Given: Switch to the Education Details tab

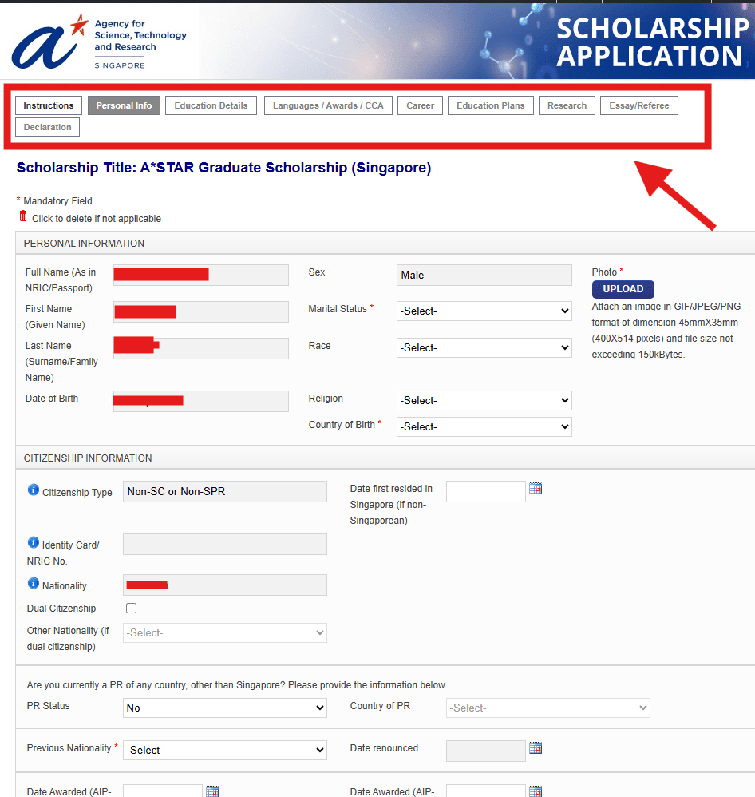Looking at the screenshot, I should (211, 105).
